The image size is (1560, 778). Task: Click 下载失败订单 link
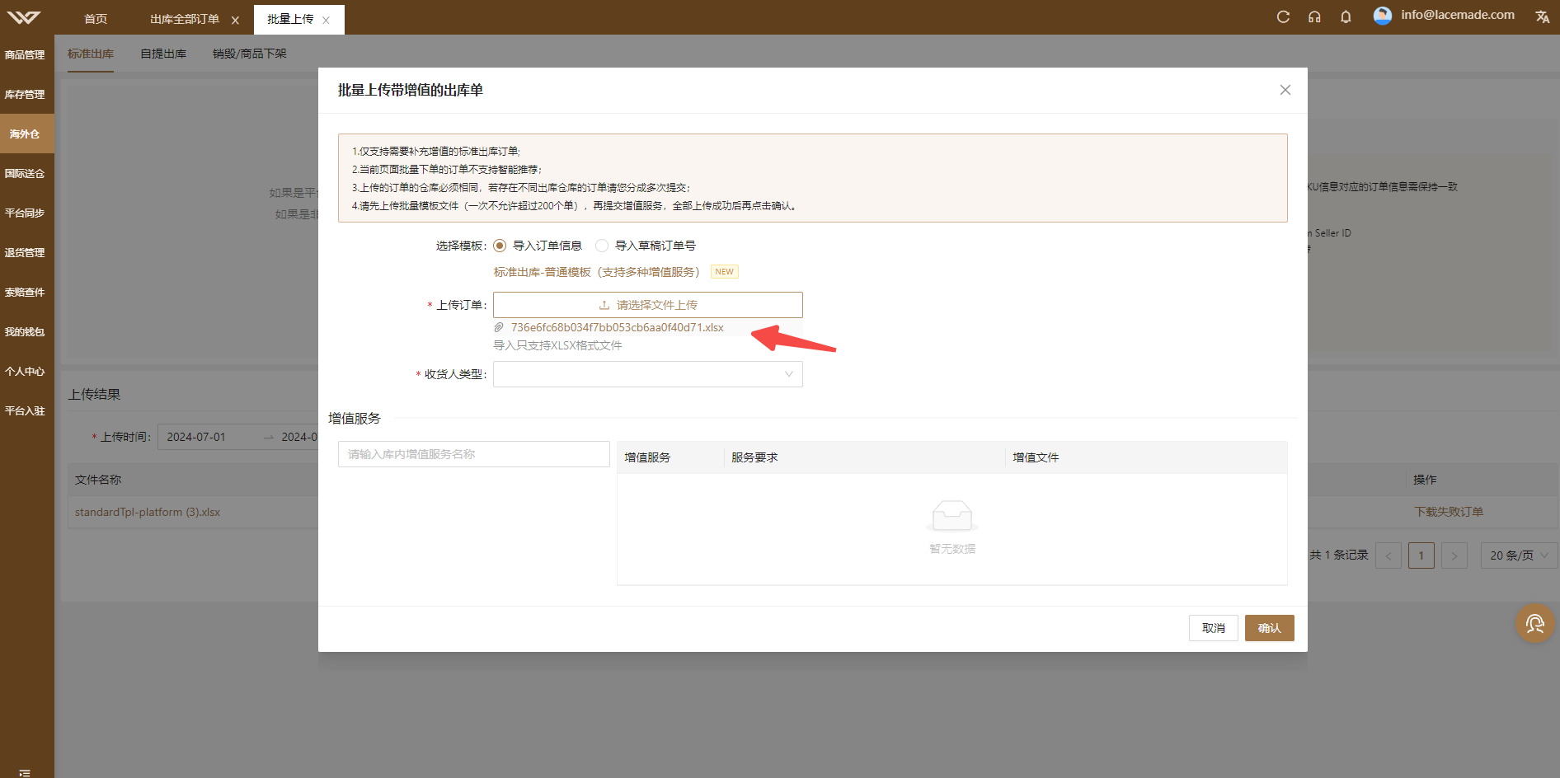(x=1449, y=512)
